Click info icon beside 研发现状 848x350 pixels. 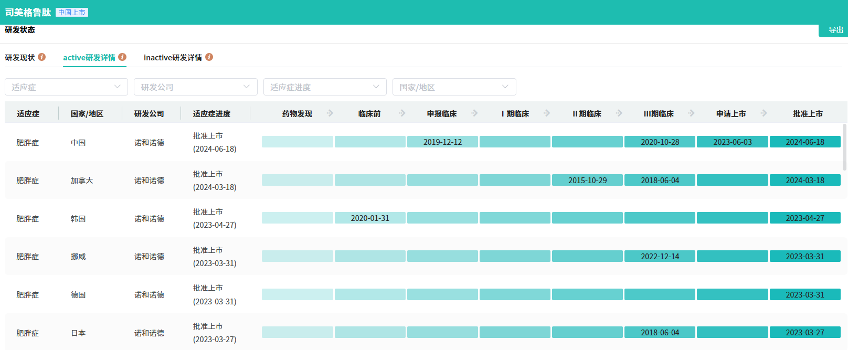tap(42, 57)
